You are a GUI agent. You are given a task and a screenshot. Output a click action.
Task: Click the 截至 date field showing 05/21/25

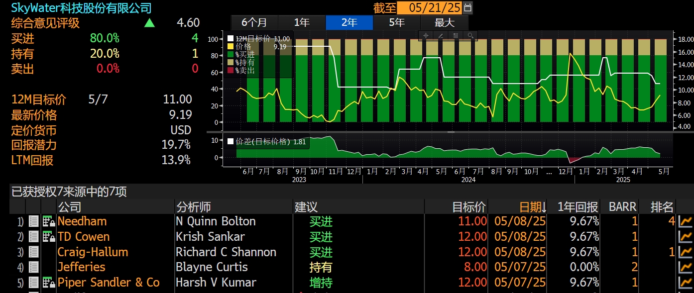[x=430, y=7]
